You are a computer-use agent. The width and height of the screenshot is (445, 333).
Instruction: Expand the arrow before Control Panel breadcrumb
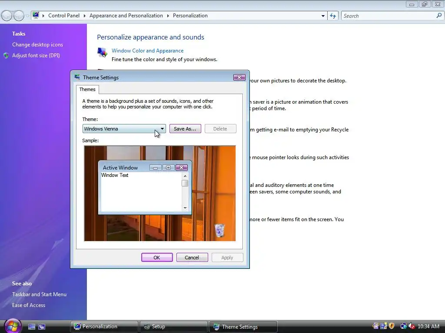(x=43, y=16)
